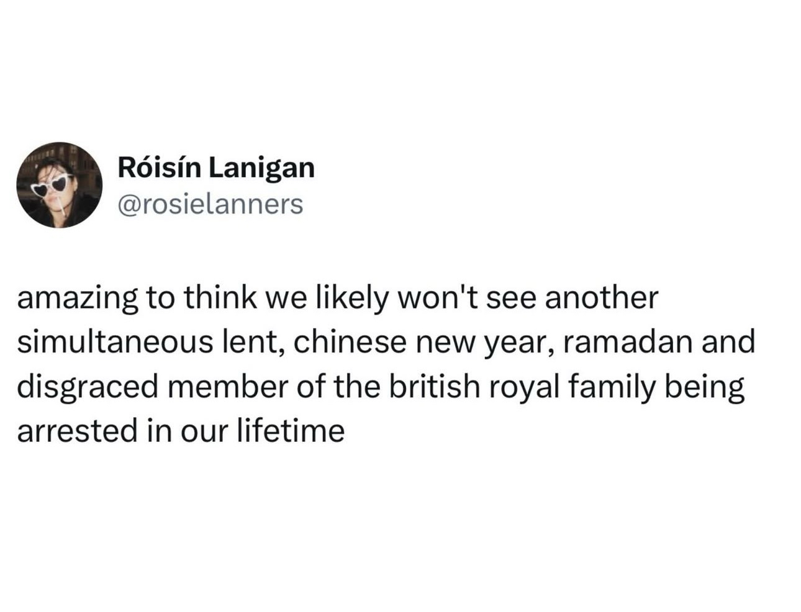Click the word "arrested" in the tweet
Viewport: 801px width, 612px height.
[77, 431]
